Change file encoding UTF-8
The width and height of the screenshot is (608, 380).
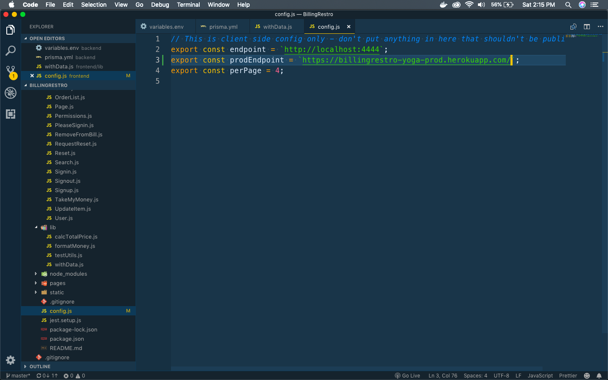pos(502,376)
